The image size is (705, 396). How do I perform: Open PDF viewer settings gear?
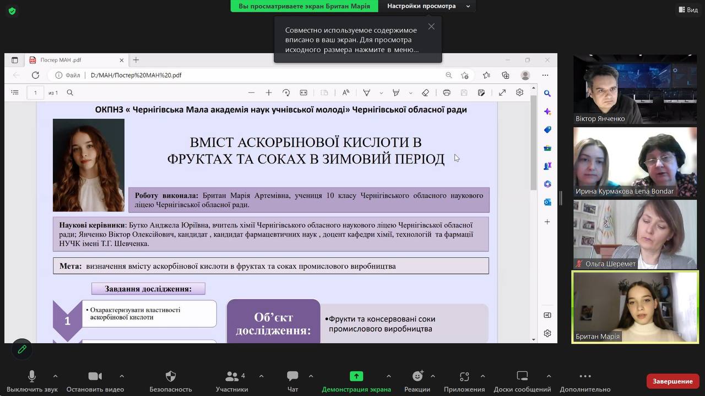[x=519, y=92]
